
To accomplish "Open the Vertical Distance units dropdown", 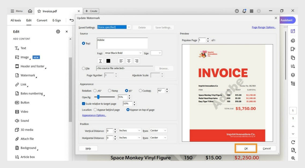I will point(130,130).
